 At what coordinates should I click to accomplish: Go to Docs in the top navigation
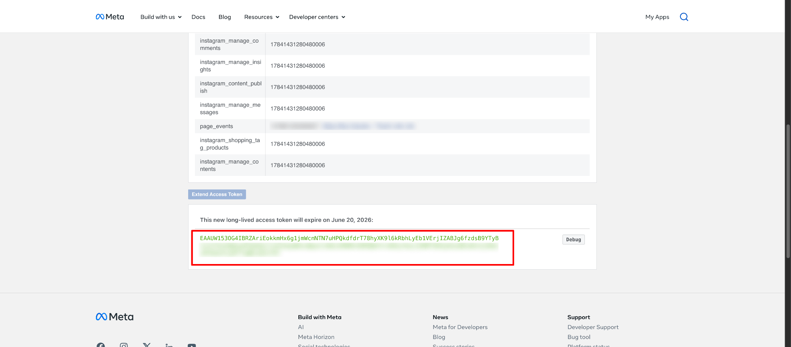tap(198, 17)
